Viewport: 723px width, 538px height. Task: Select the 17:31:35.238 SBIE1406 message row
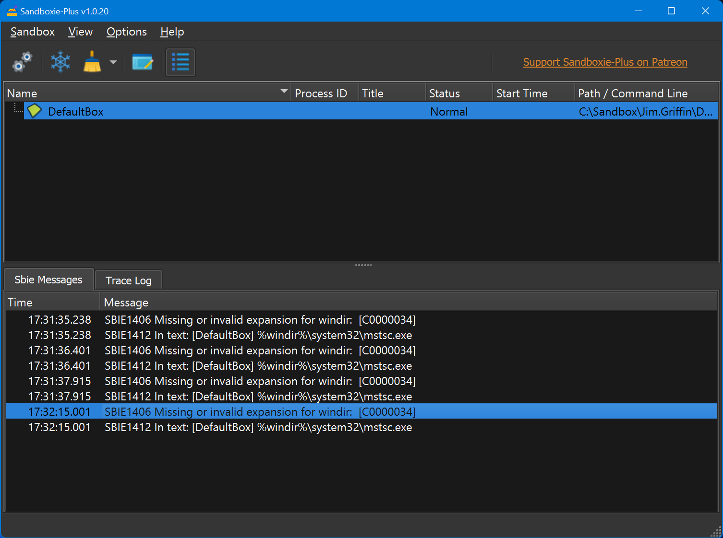pyautogui.click(x=259, y=320)
